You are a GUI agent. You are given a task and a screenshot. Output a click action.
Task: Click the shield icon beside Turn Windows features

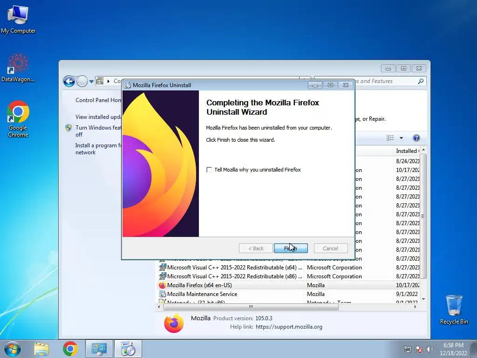[68, 128]
